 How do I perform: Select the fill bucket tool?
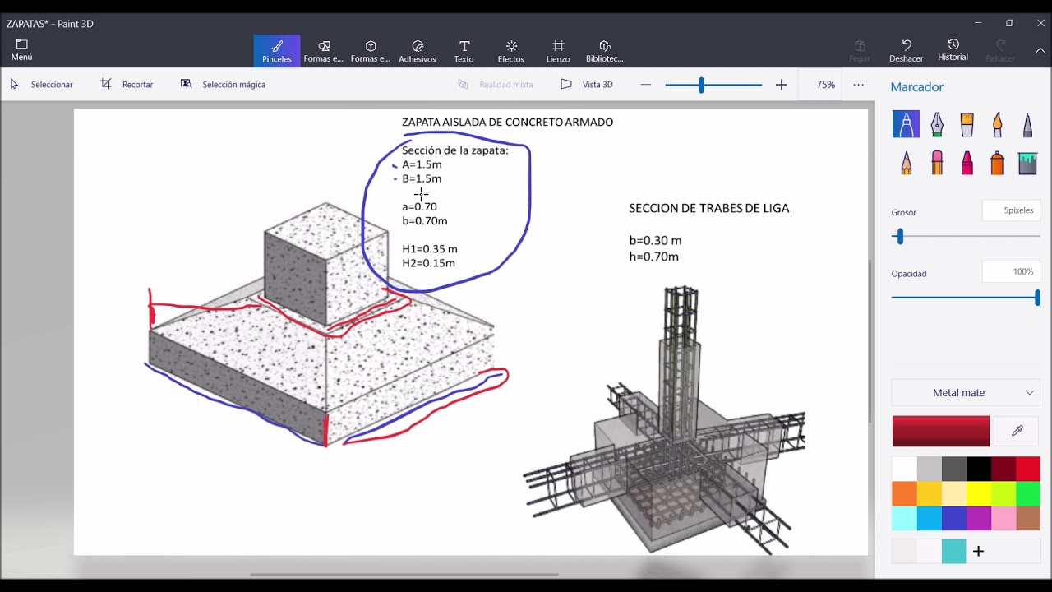point(1027,162)
